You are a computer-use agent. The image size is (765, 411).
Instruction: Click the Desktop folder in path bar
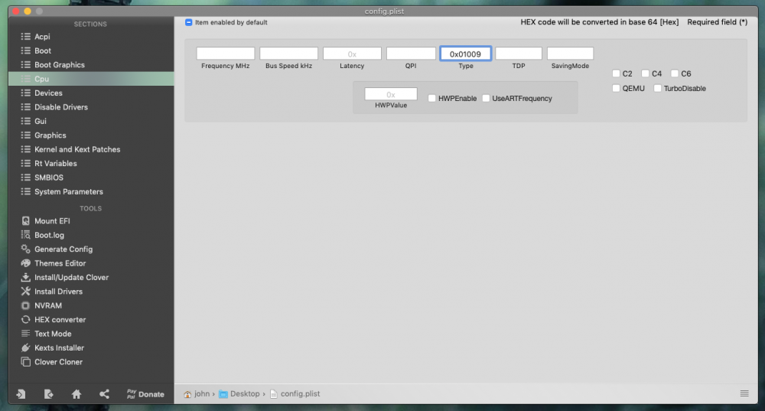coord(239,394)
